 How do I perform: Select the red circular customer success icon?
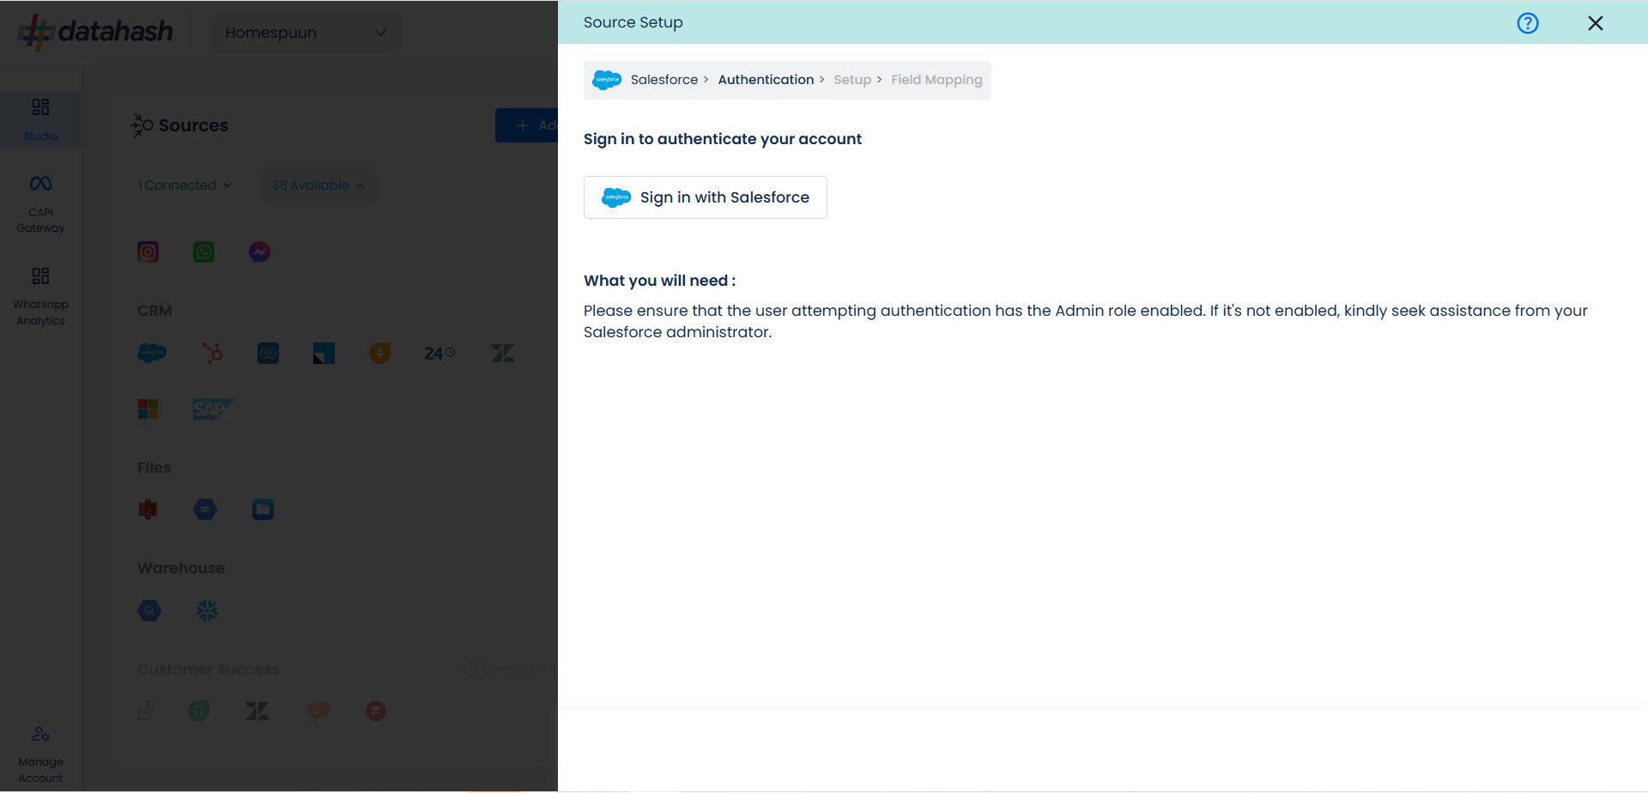[376, 711]
